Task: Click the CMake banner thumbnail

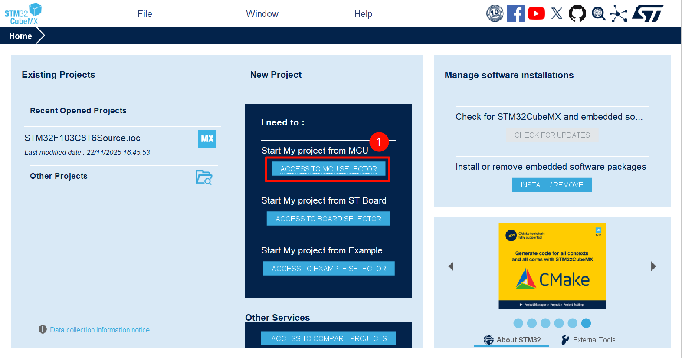Action: [552, 266]
